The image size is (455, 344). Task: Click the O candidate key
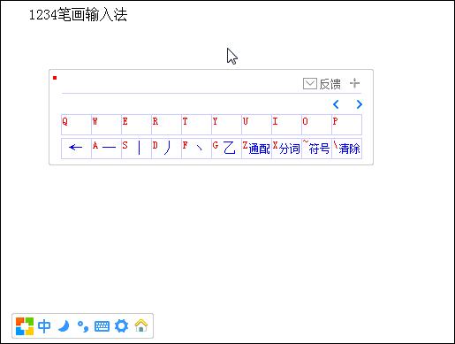[316, 125]
